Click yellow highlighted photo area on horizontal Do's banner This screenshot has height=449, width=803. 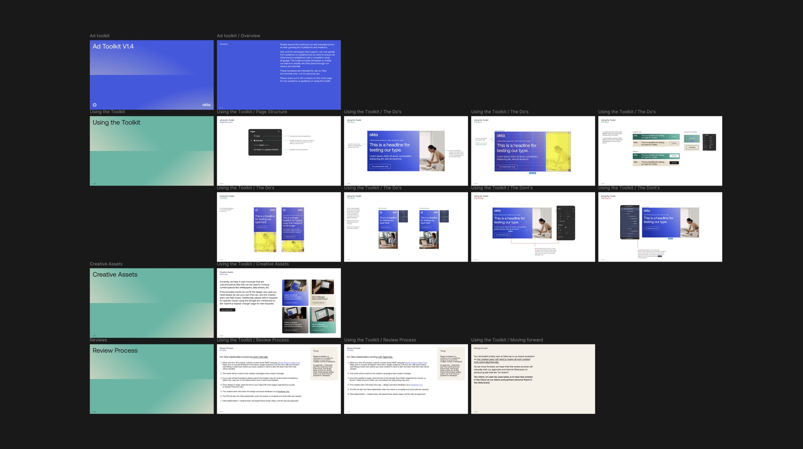[x=558, y=151]
